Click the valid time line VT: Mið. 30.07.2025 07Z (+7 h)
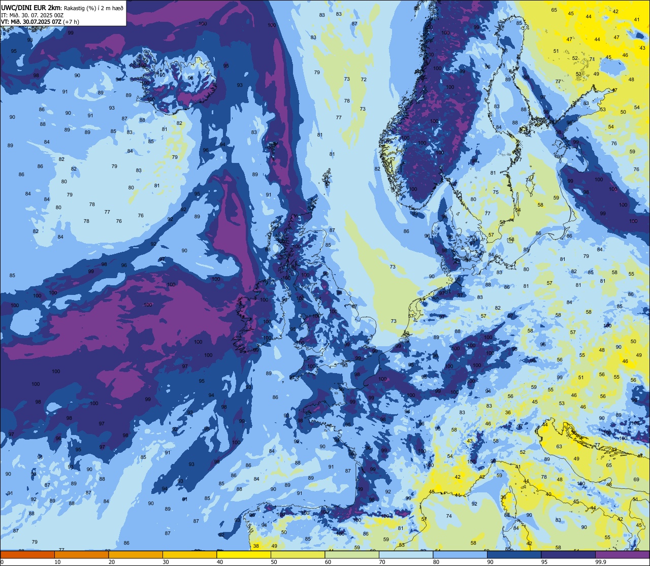The height and width of the screenshot is (566, 650). click(40, 22)
